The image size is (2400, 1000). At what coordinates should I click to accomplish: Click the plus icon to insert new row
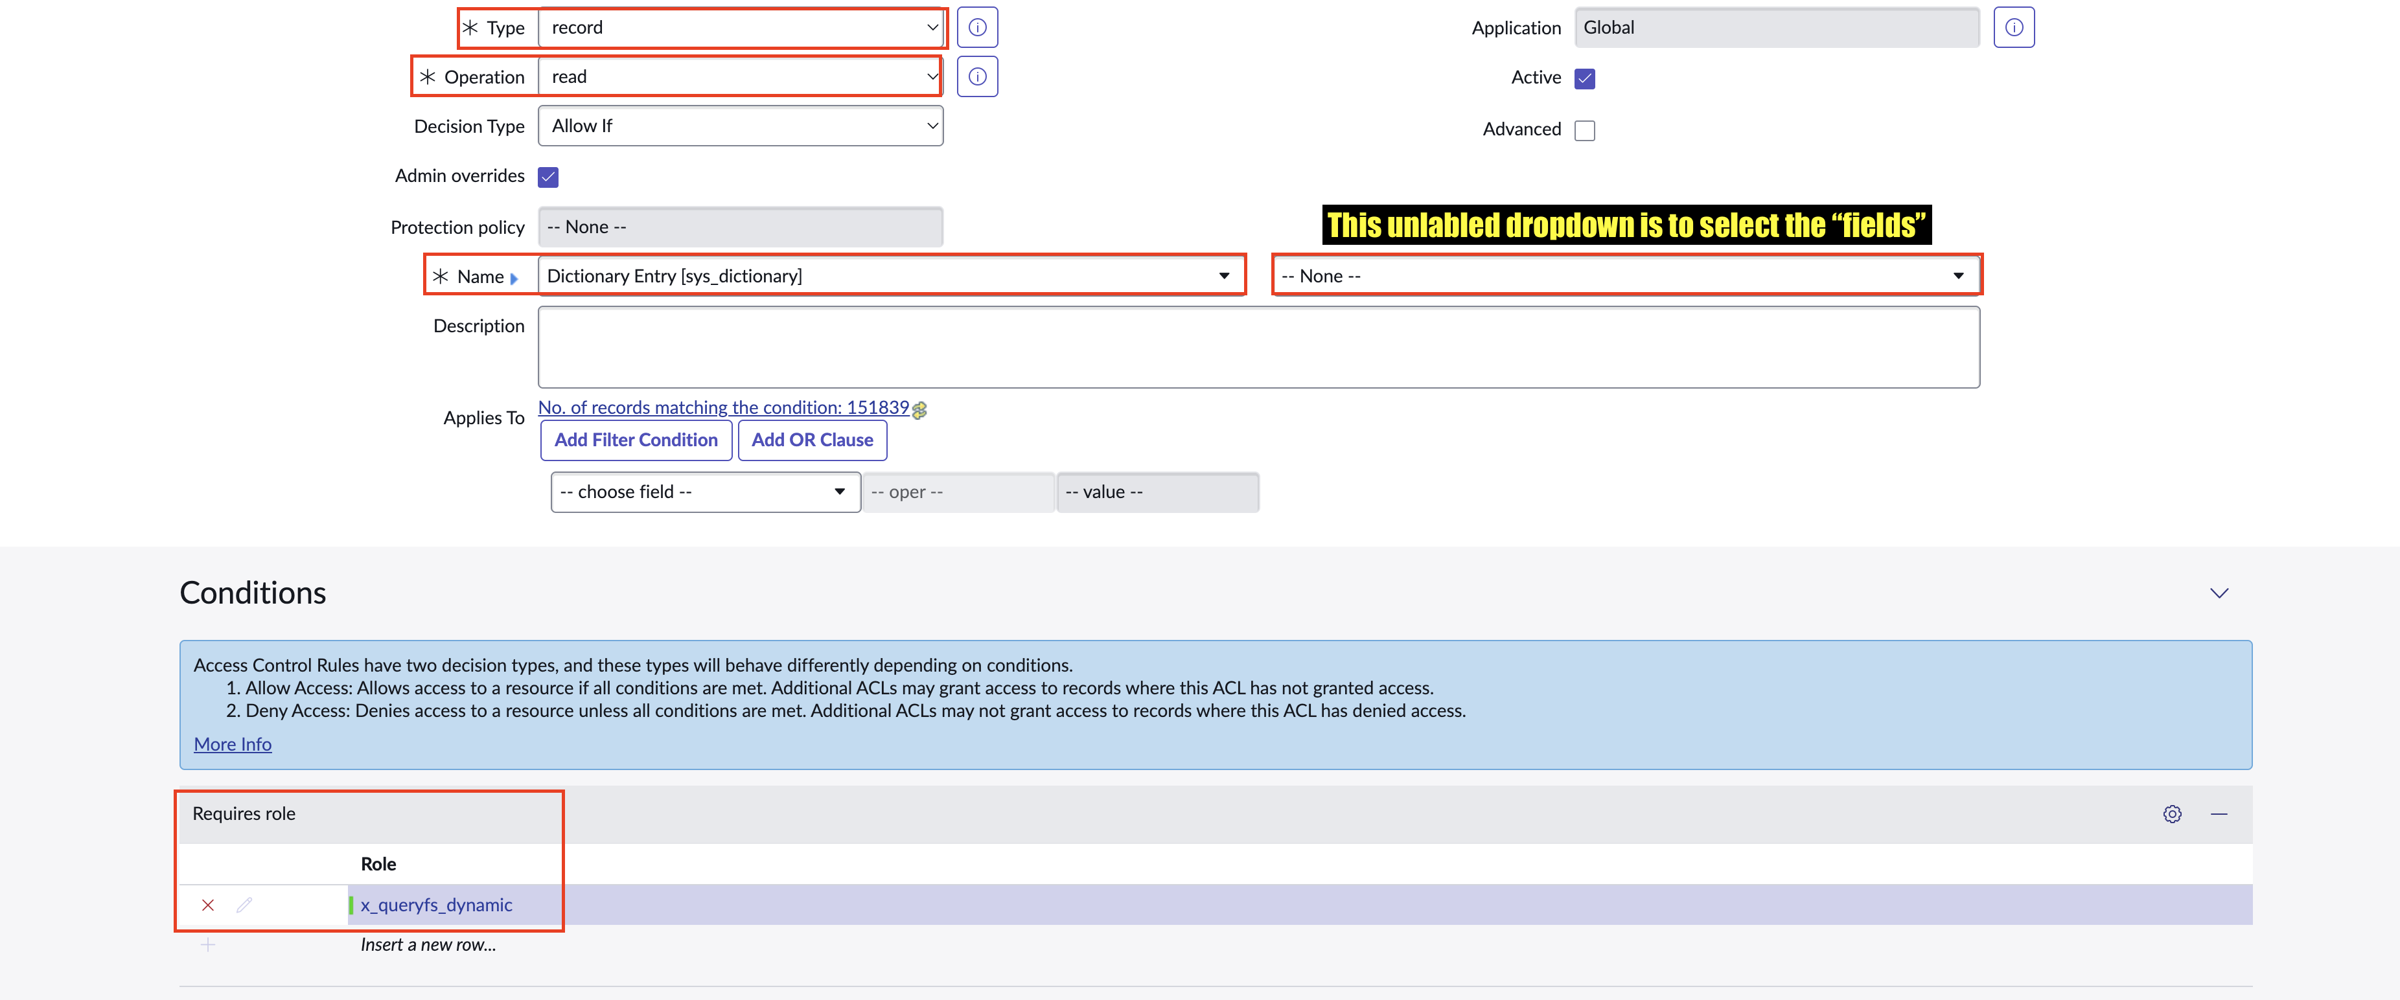(x=208, y=945)
